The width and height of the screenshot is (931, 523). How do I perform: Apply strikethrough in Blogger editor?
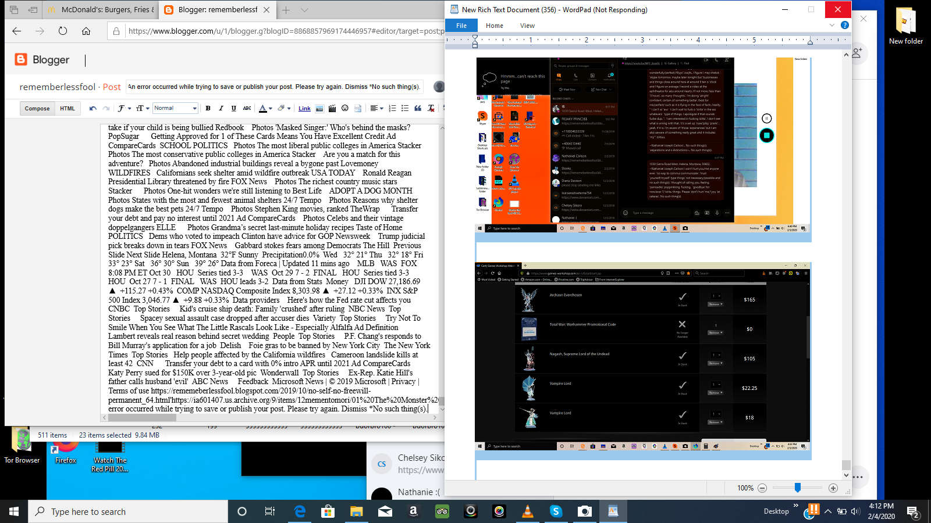pyautogui.click(x=247, y=108)
